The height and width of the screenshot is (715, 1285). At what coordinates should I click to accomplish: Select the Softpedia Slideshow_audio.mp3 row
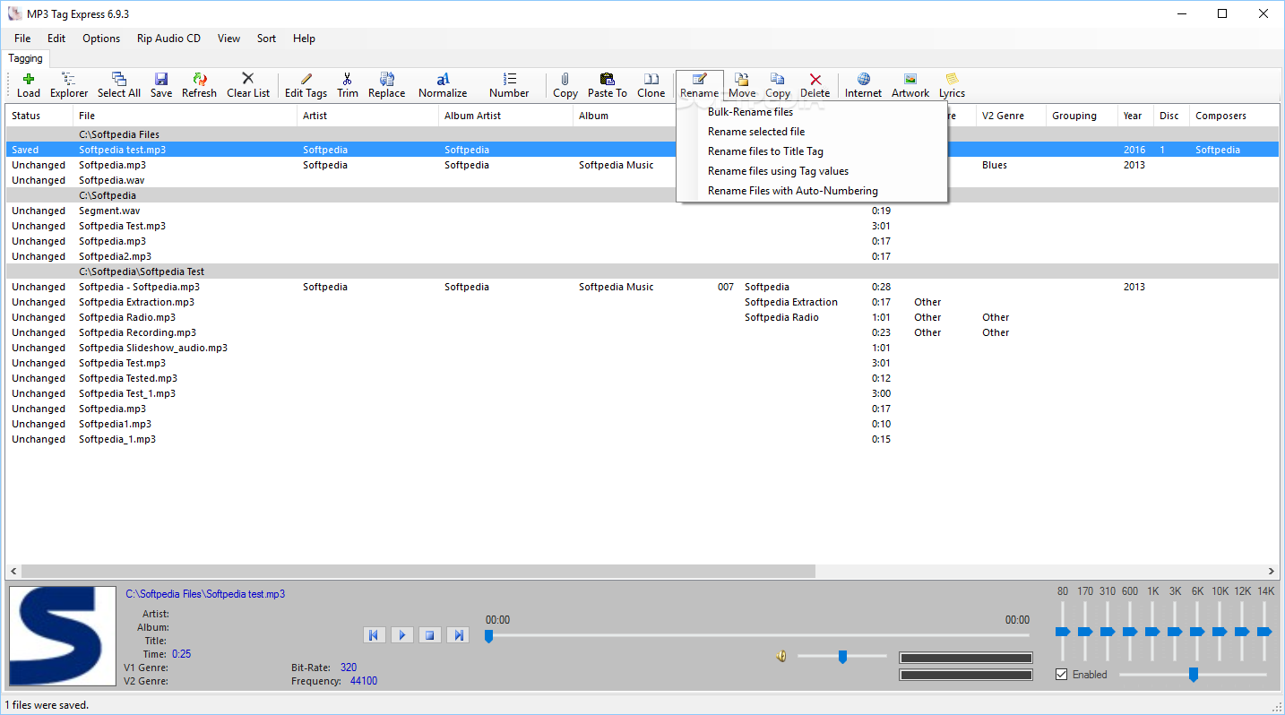(642, 348)
